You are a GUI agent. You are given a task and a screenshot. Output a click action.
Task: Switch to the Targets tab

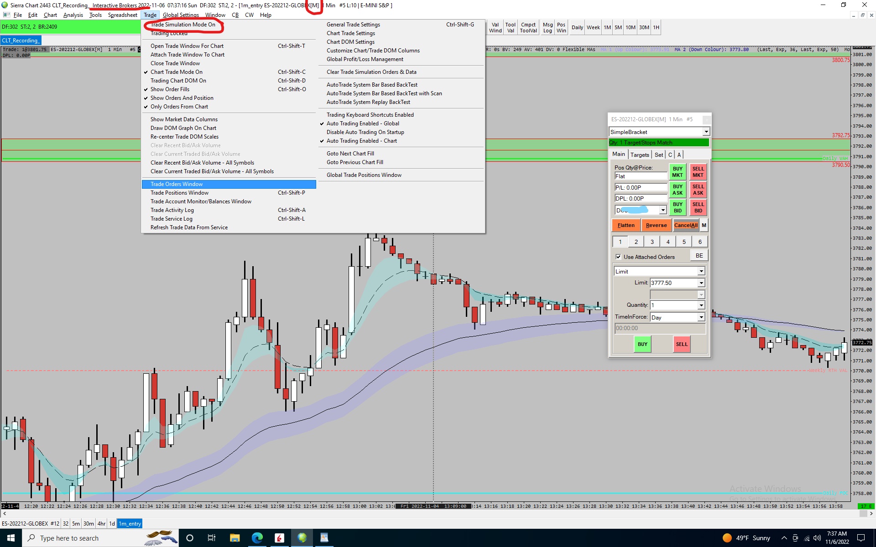639,155
